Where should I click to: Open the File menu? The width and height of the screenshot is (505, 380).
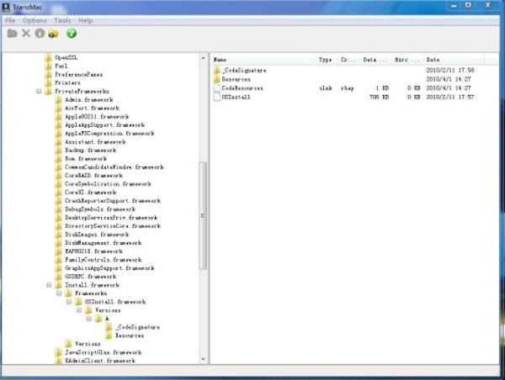click(x=10, y=20)
